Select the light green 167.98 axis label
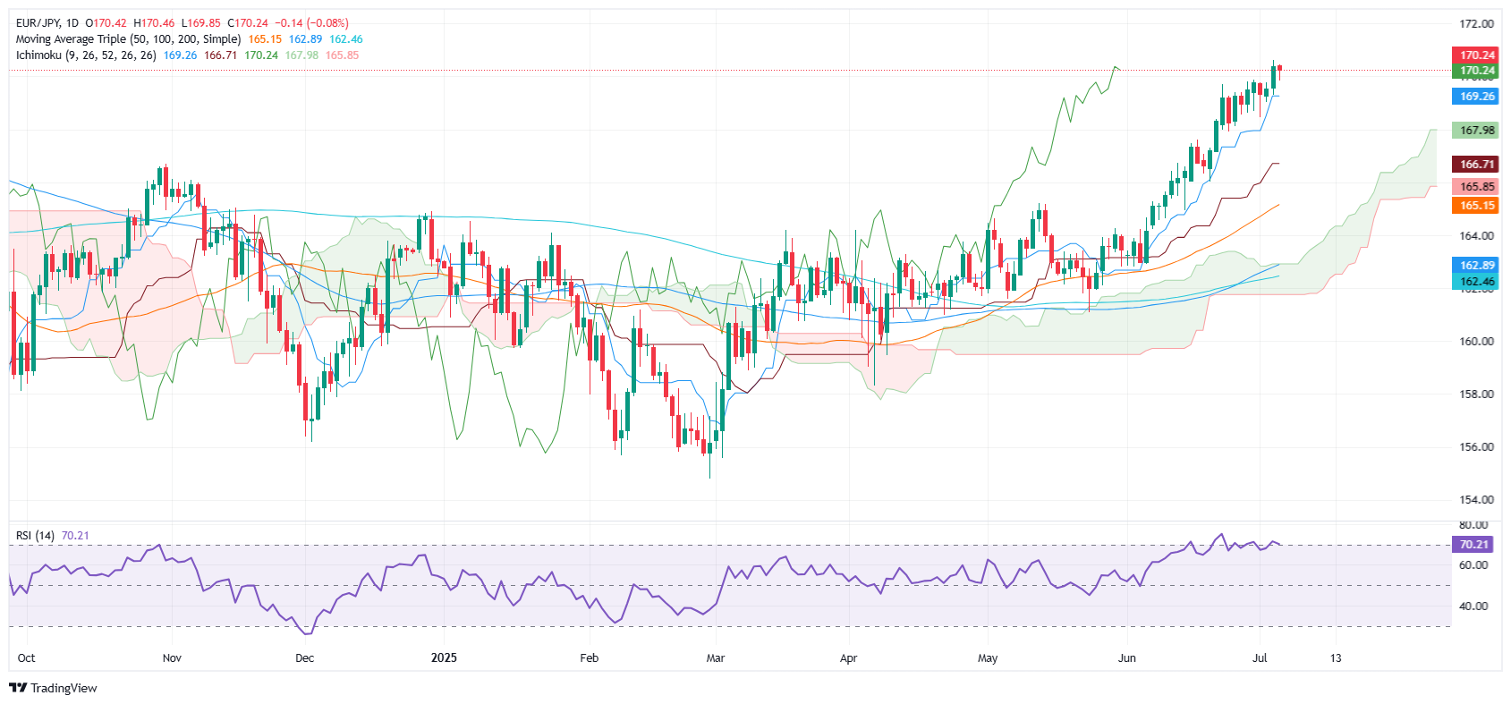This screenshot has width=1511, height=704. 1476,131
